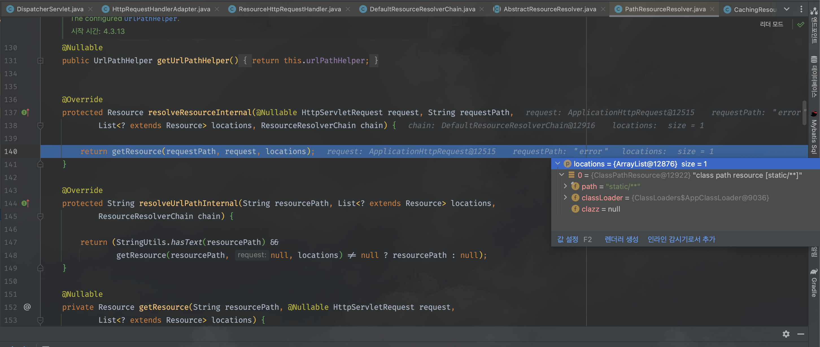Open DefaultResourceResolverChain.java tab

pyautogui.click(x=418, y=9)
